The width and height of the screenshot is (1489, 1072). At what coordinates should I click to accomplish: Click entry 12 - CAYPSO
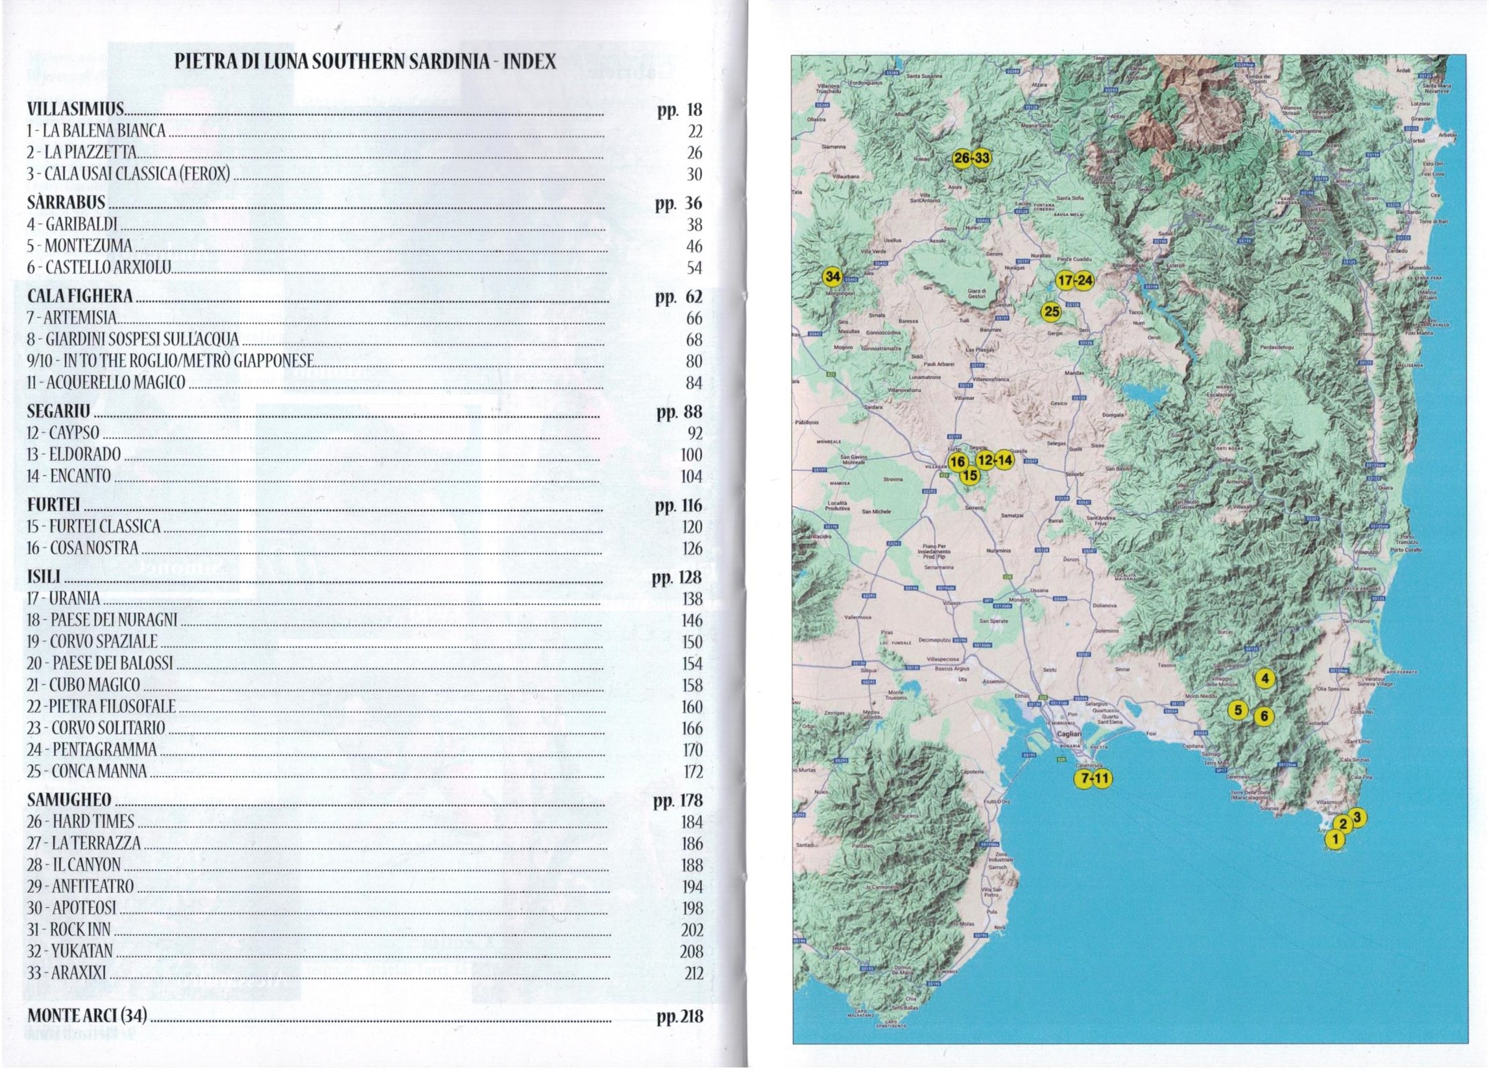(64, 433)
